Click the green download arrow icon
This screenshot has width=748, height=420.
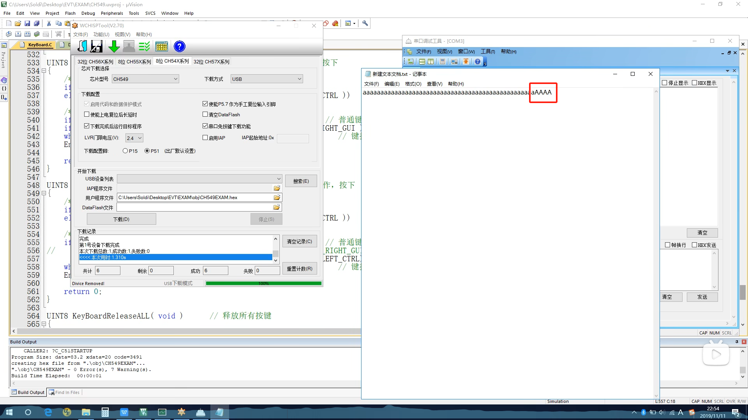(x=114, y=46)
